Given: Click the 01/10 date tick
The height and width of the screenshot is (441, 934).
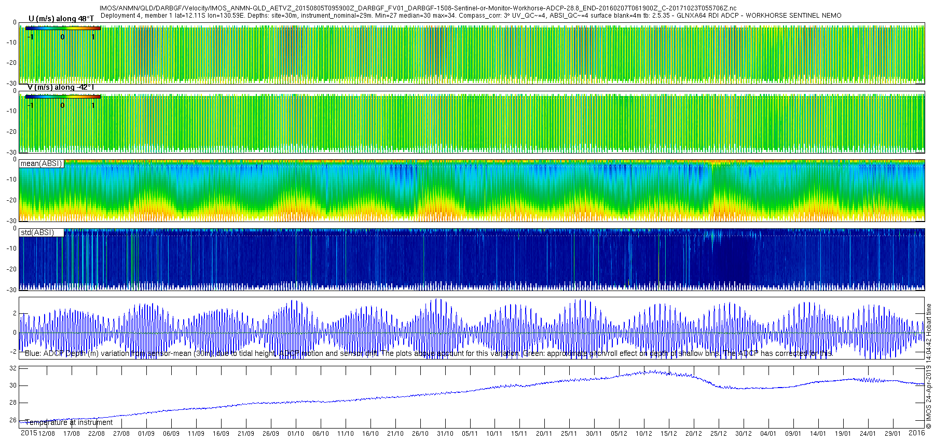Looking at the screenshot, I should [296, 433].
